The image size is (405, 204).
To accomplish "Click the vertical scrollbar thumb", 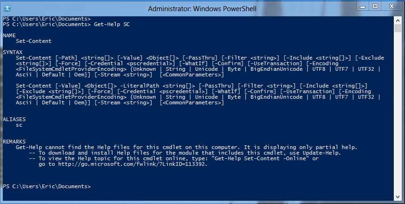I will tap(398, 28).
